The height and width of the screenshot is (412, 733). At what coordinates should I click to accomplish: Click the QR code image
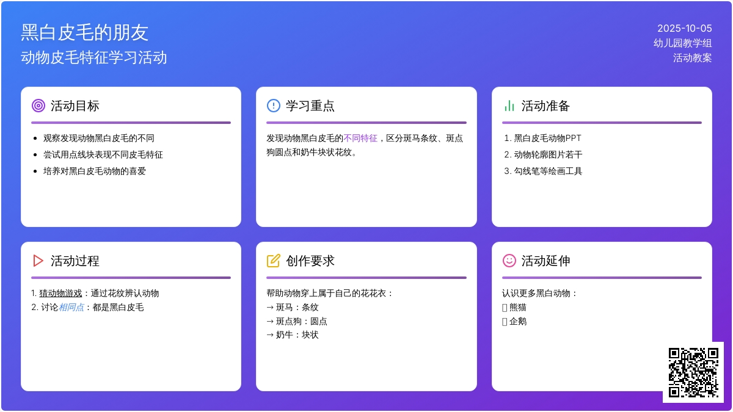(x=693, y=372)
